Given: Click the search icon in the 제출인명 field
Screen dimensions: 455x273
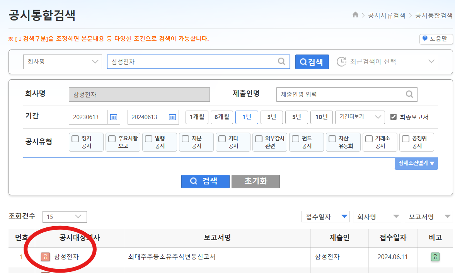Looking at the screenshot, I should pos(409,94).
